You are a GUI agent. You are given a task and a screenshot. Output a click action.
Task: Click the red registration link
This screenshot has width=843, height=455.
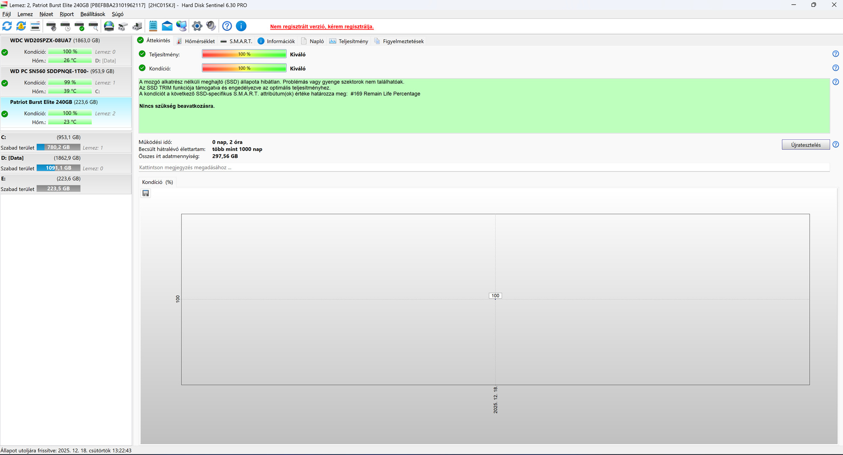click(322, 27)
